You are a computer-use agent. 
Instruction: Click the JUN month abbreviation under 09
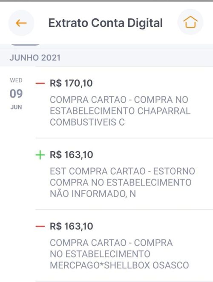point(16,107)
